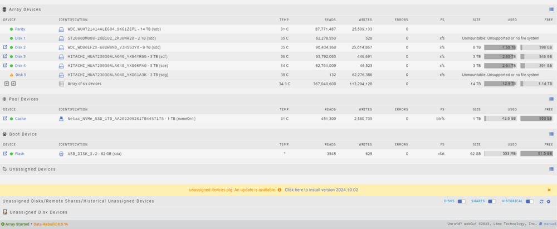This screenshot has width=557, height=229.
Task: Click array total used 12.9 TB bar
Action: click(x=500, y=84)
